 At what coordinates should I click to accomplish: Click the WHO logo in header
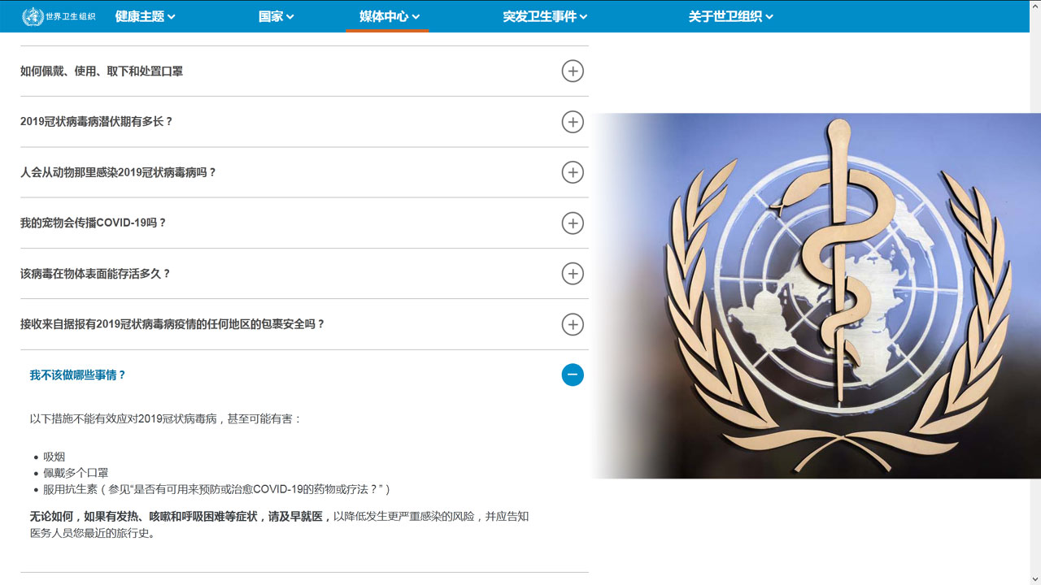[x=59, y=16]
